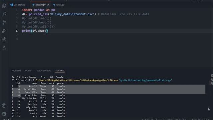Click the 'gender' column header in terminal
Viewport: 213px width, 120px height.
[x=61, y=83]
